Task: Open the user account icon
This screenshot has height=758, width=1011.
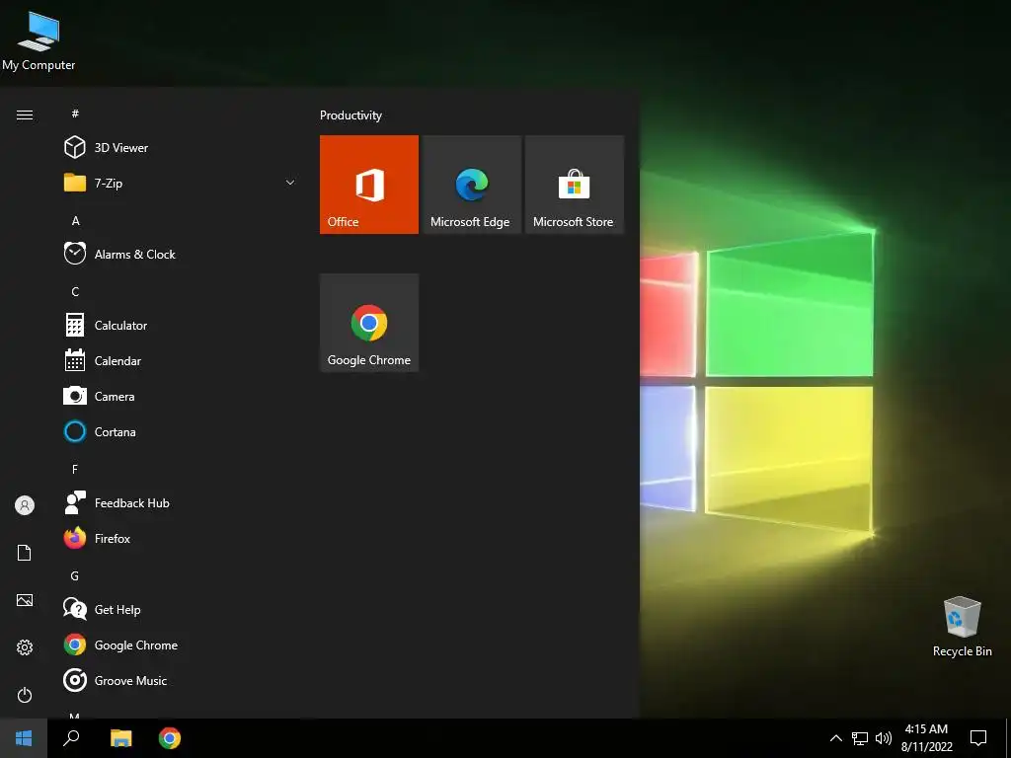Action: click(25, 505)
